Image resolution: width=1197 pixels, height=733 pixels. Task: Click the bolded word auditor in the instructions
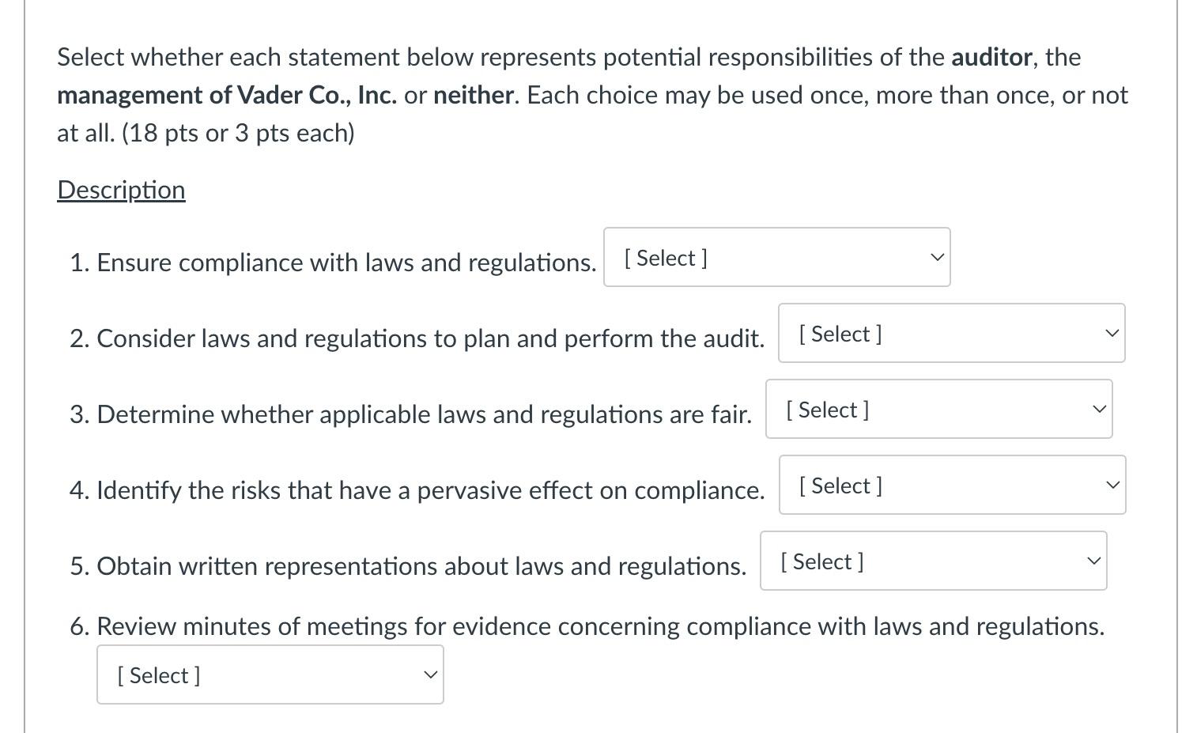pos(991,56)
